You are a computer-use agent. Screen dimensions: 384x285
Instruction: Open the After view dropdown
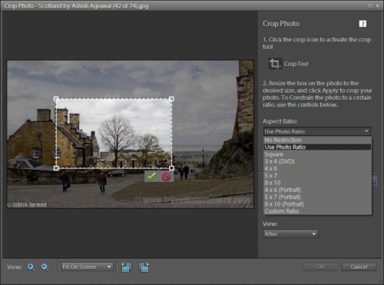(x=290, y=234)
